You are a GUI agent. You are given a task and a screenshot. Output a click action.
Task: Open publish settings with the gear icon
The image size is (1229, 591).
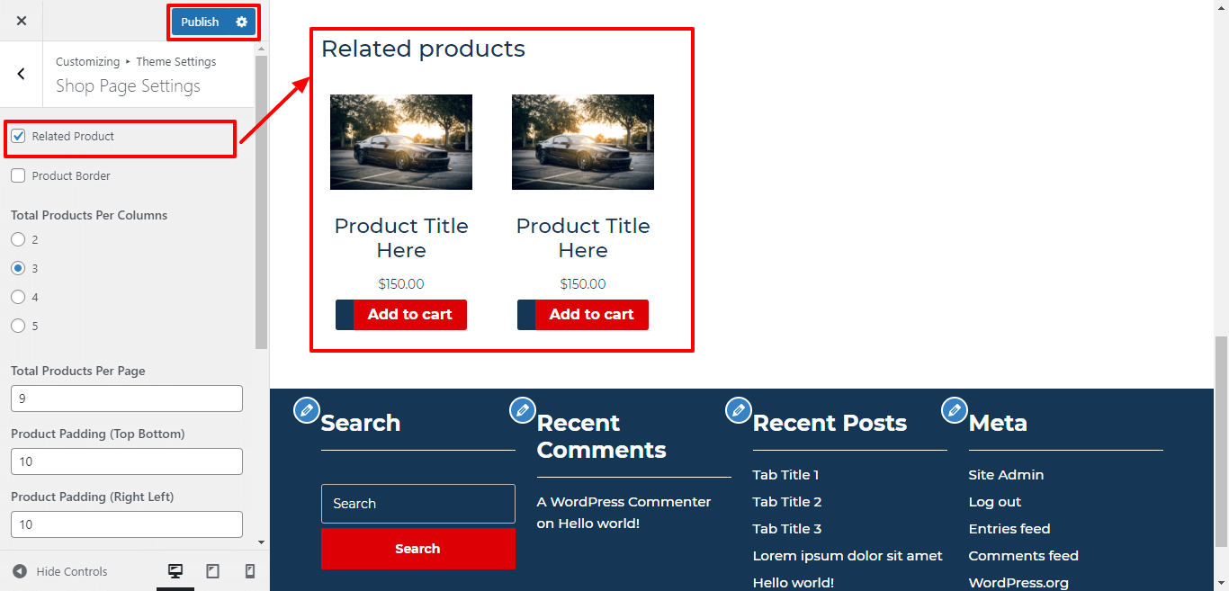tap(239, 21)
